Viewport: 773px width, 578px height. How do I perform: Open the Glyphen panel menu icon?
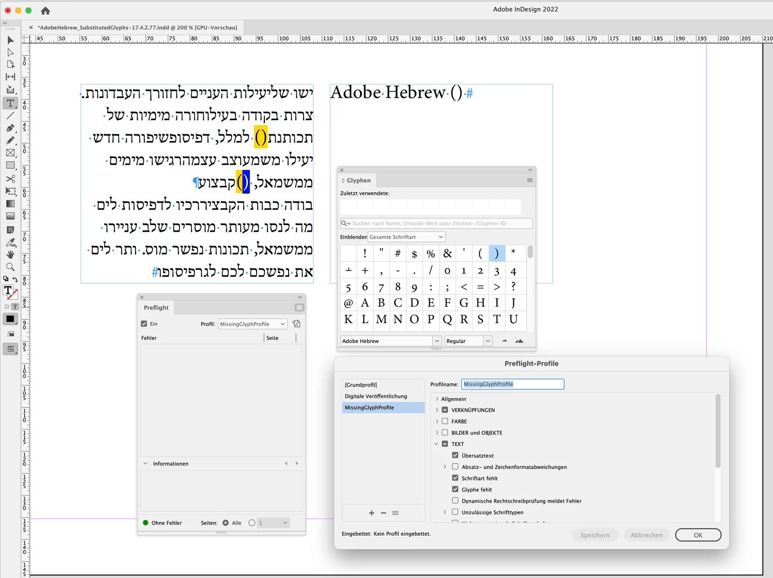(530, 180)
